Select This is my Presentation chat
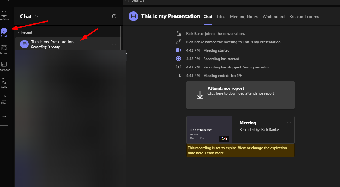 (x=68, y=44)
